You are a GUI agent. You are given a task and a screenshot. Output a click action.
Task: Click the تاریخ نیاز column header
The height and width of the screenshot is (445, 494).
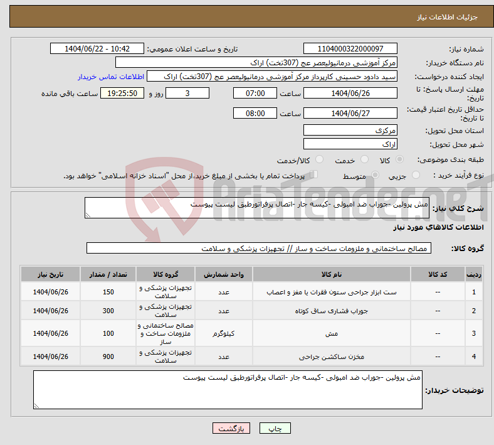click(x=50, y=274)
